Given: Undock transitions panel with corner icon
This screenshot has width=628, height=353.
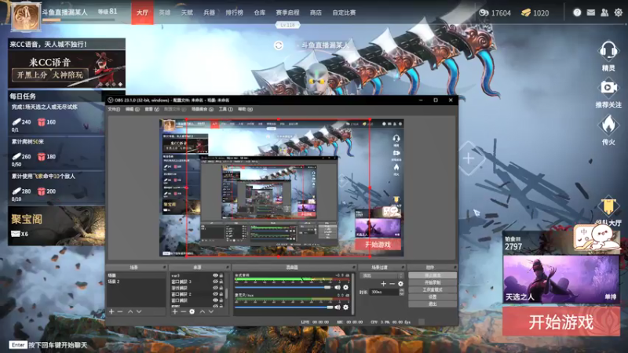Looking at the screenshot, I should click(x=403, y=267).
